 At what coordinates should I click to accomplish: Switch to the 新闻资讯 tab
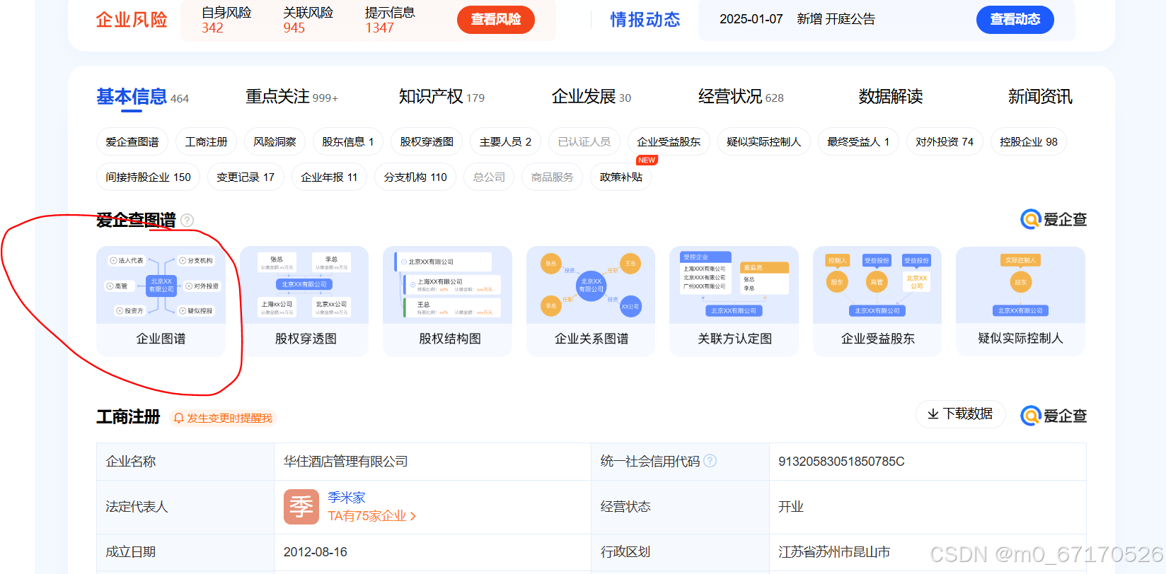click(x=1040, y=97)
